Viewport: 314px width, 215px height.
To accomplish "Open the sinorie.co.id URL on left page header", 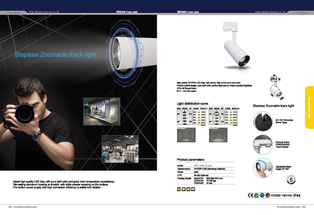I will coord(44,12).
